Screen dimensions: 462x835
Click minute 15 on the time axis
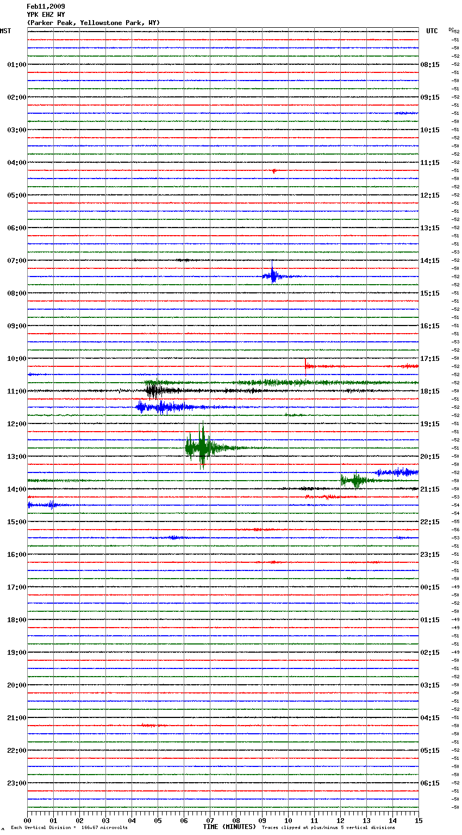tap(419, 820)
